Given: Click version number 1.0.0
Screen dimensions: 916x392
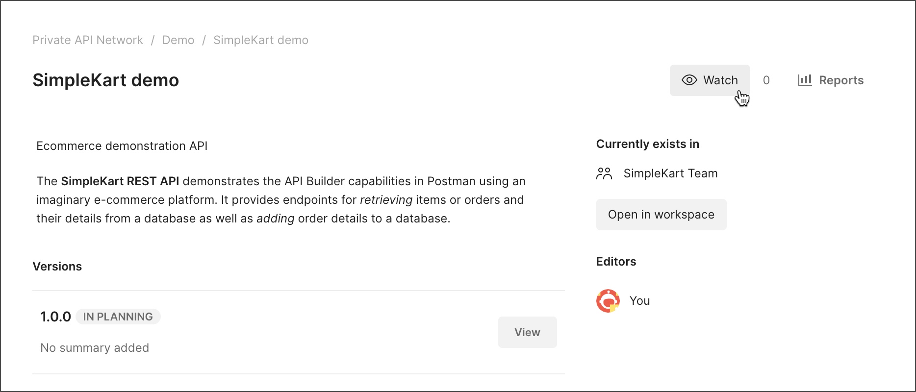Looking at the screenshot, I should pos(55,317).
